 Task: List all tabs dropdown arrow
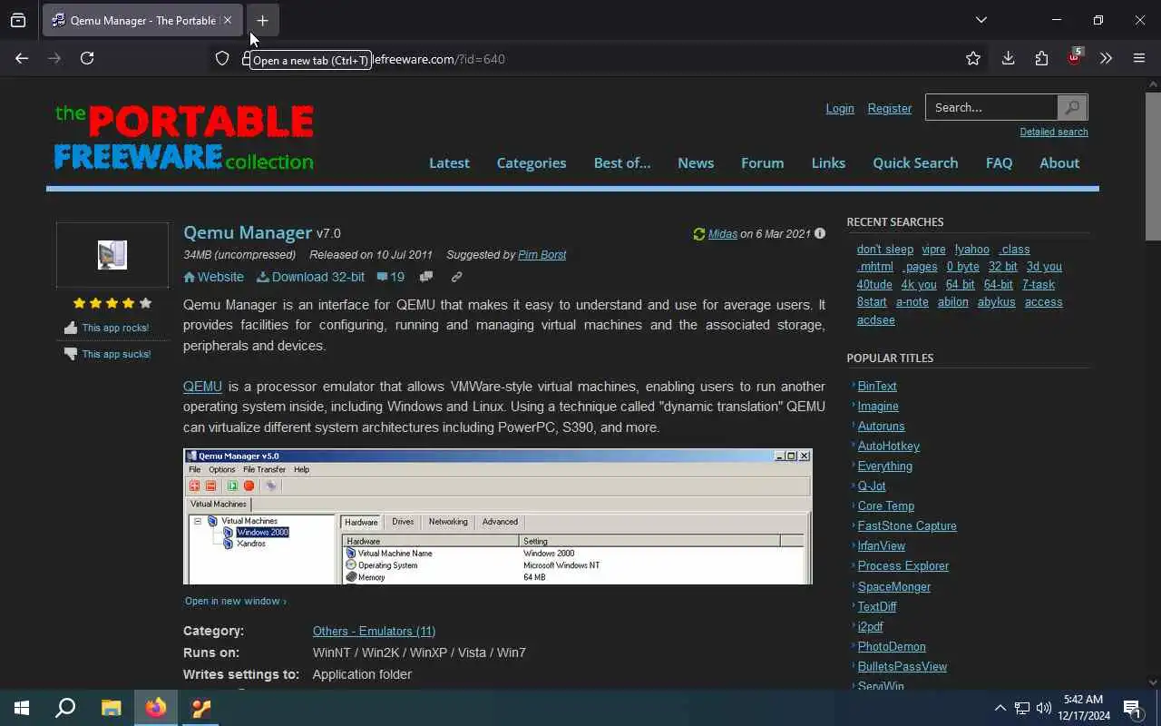(x=981, y=20)
